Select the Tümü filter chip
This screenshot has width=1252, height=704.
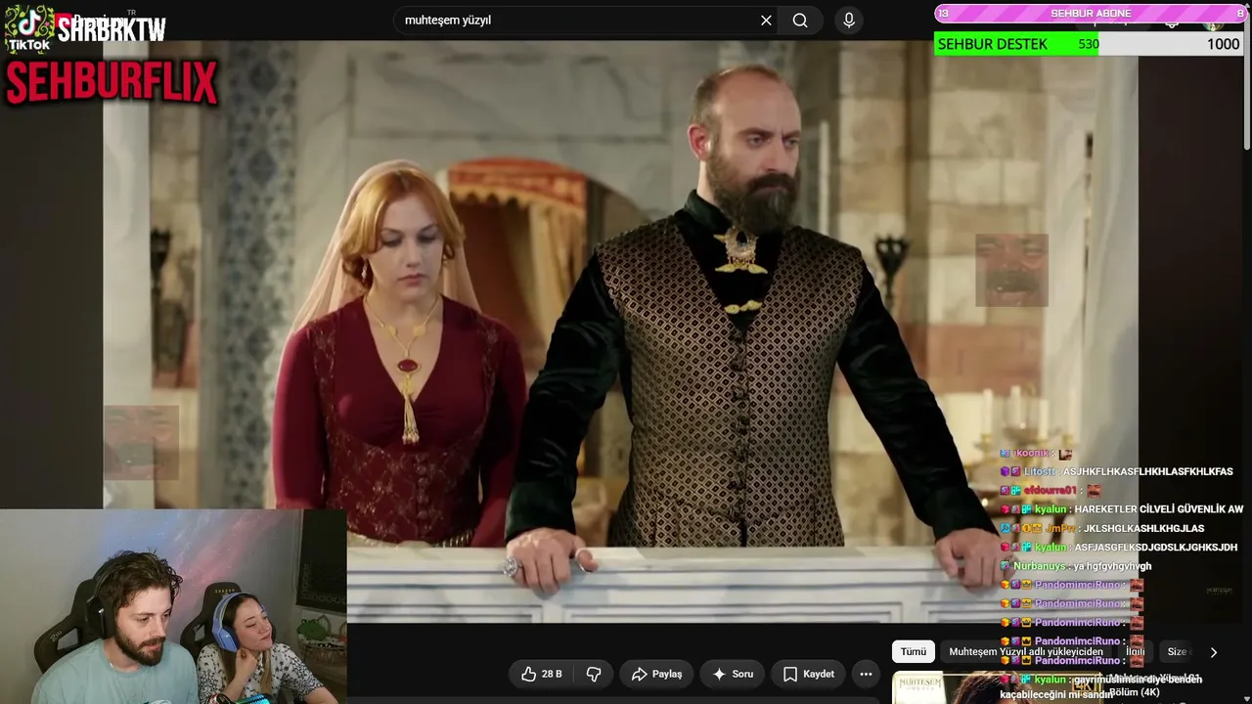click(913, 652)
